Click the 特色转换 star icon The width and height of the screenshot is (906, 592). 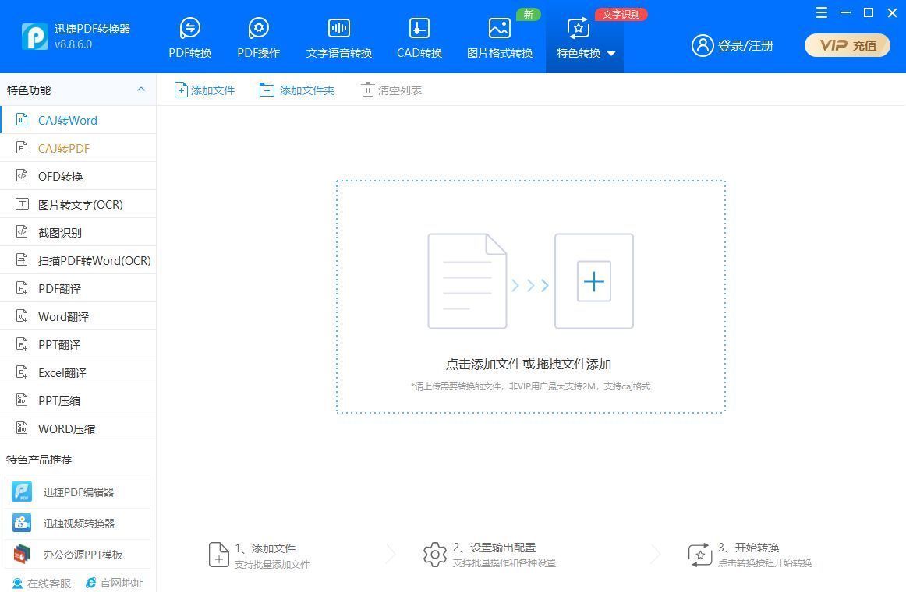pyautogui.click(x=579, y=28)
